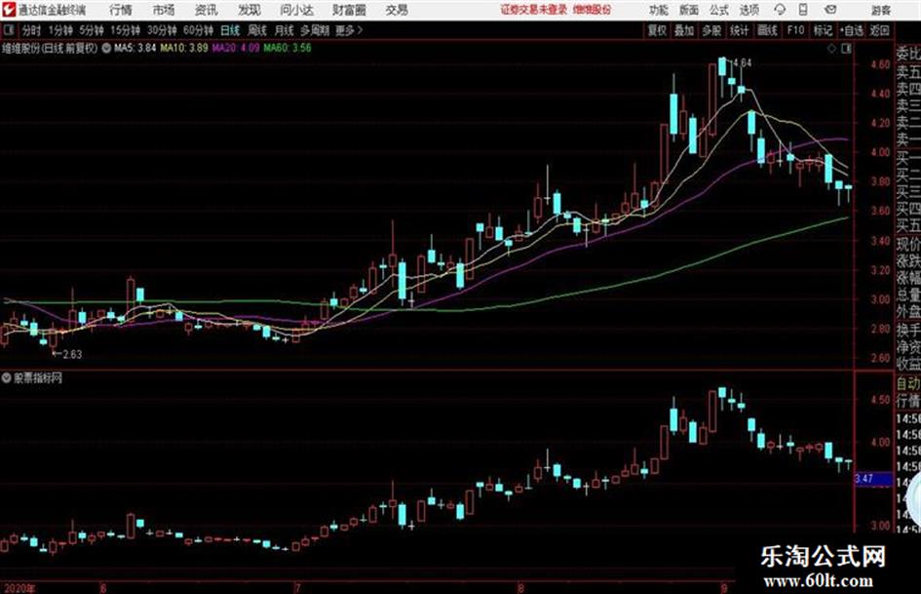
Task: Switch to 分时 time-sharing view
Action: pyautogui.click(x=31, y=30)
